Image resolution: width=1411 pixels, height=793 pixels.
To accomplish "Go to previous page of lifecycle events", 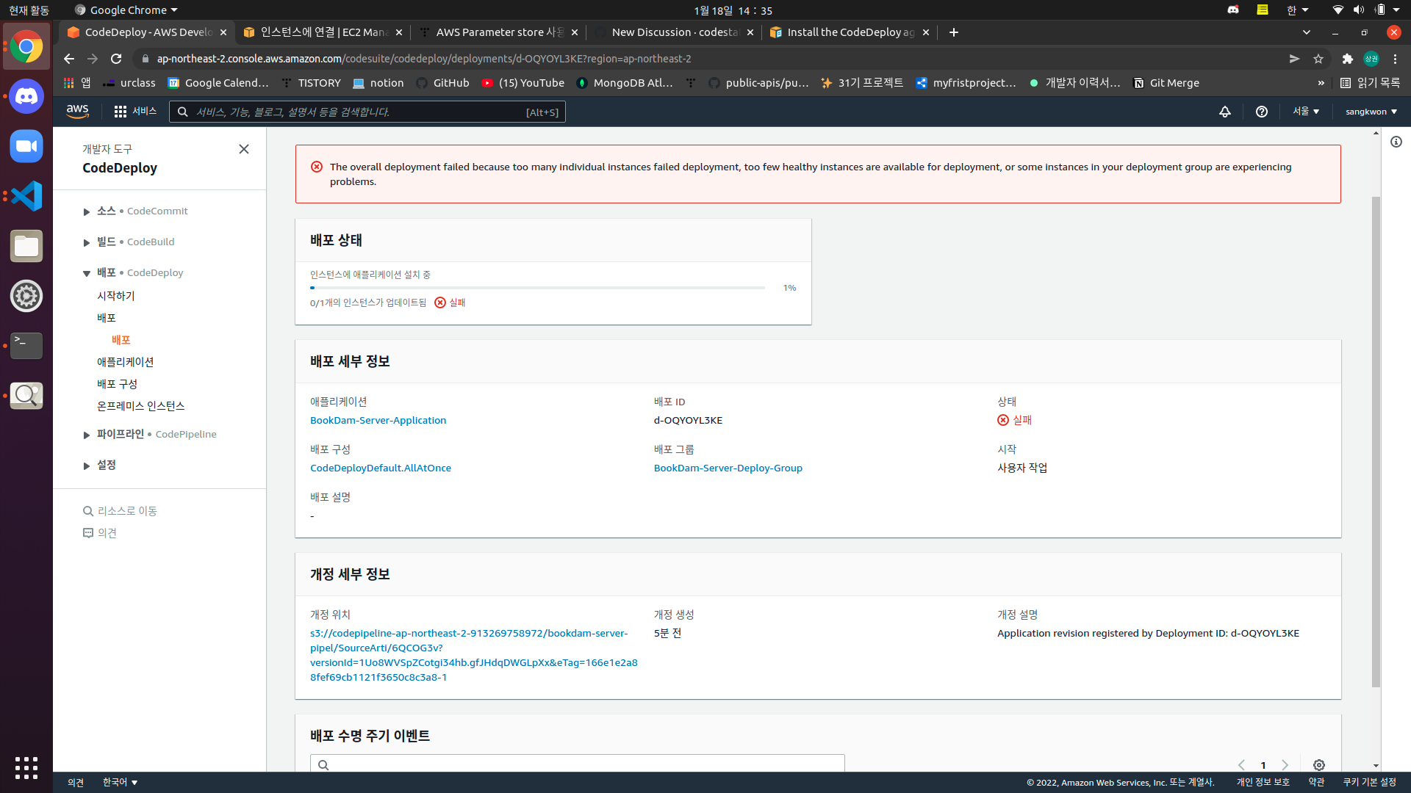I will pos(1242,765).
